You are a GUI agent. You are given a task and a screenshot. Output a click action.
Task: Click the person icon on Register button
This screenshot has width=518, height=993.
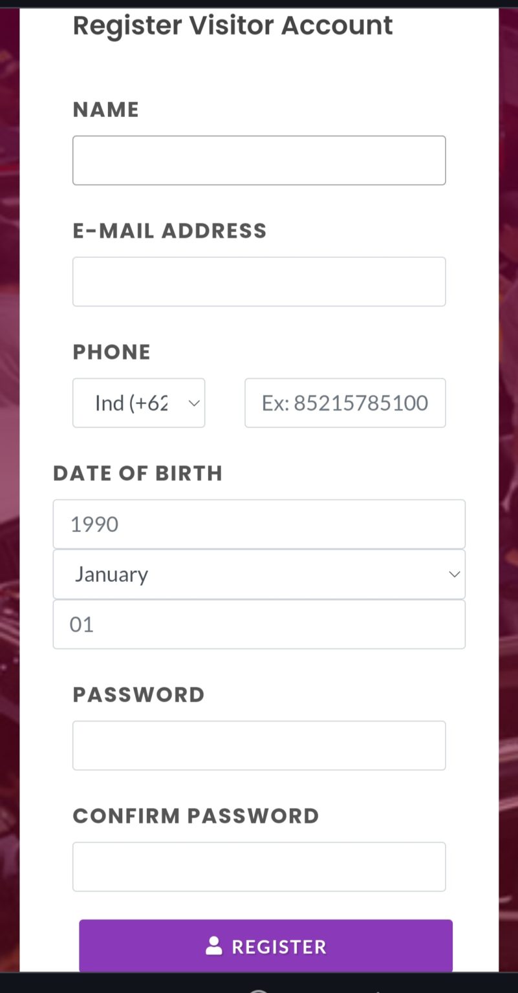pos(213,946)
